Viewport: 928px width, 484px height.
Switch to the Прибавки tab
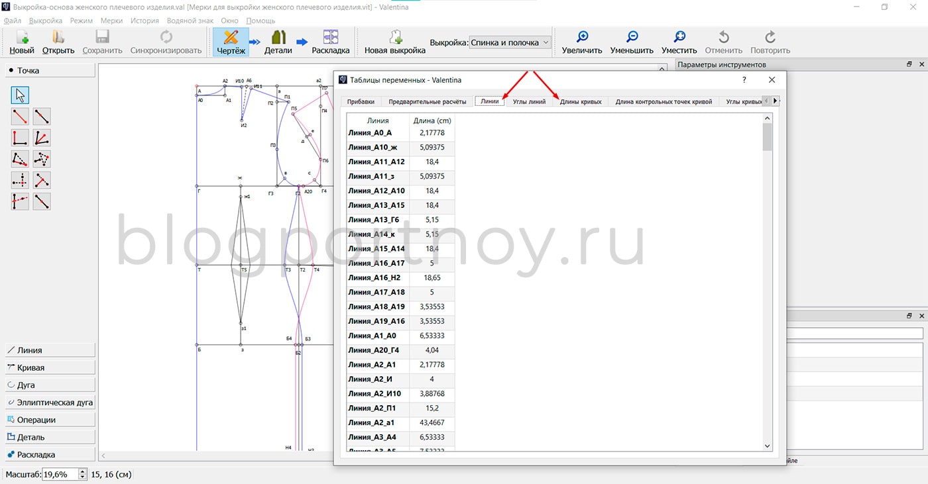point(361,101)
